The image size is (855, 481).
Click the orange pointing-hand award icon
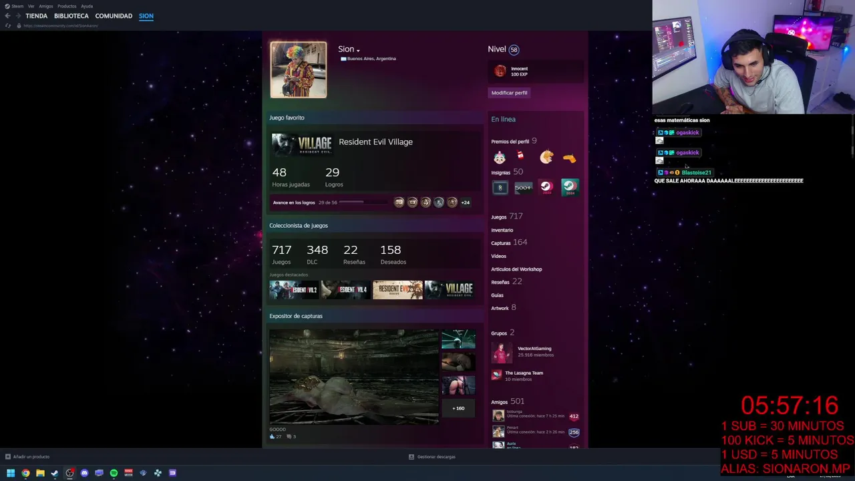(x=569, y=158)
